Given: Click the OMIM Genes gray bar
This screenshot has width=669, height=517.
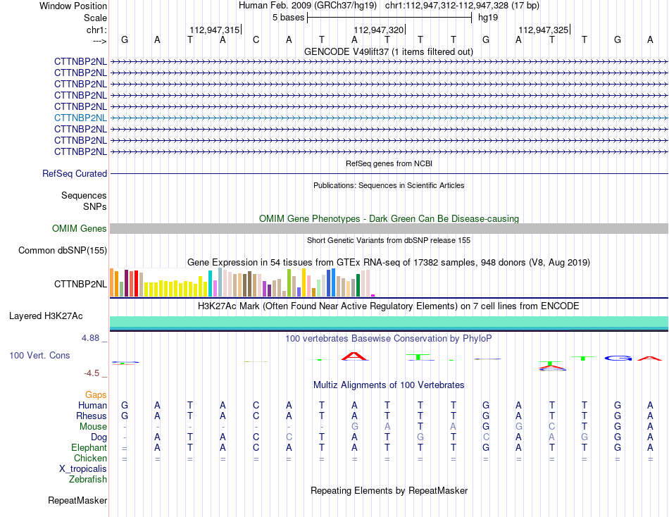Looking at the screenshot, I should pyautogui.click(x=389, y=228).
